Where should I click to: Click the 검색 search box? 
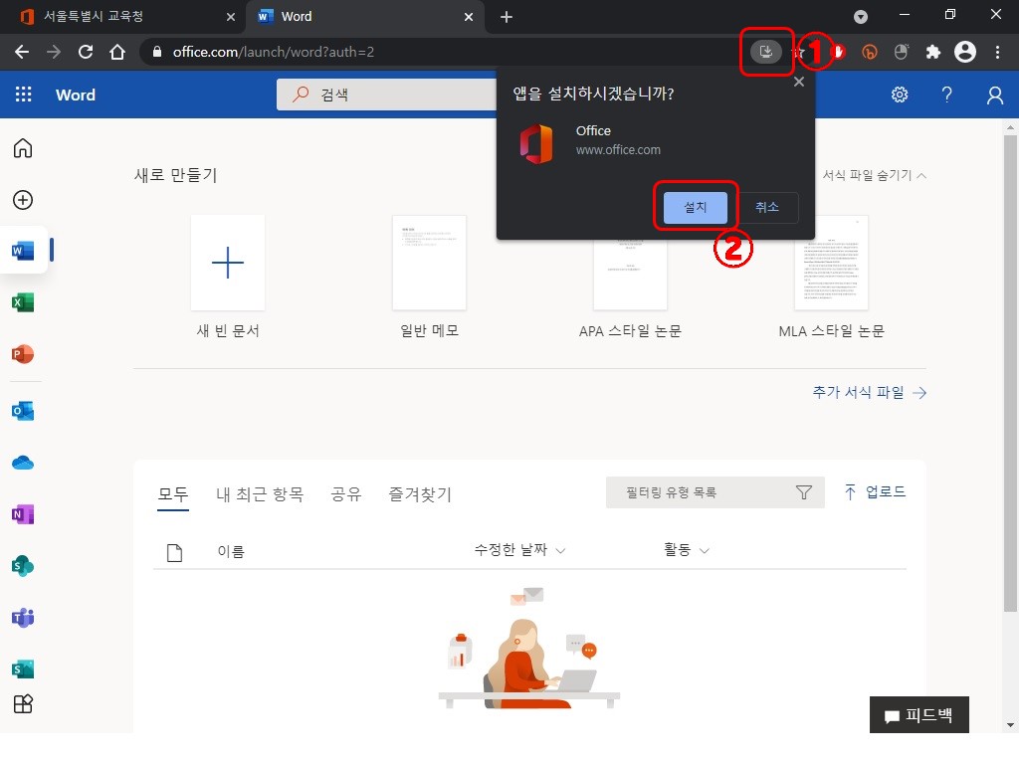point(387,95)
